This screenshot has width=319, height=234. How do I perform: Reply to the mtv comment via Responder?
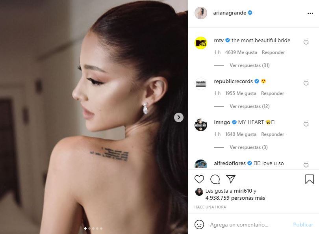point(273,52)
